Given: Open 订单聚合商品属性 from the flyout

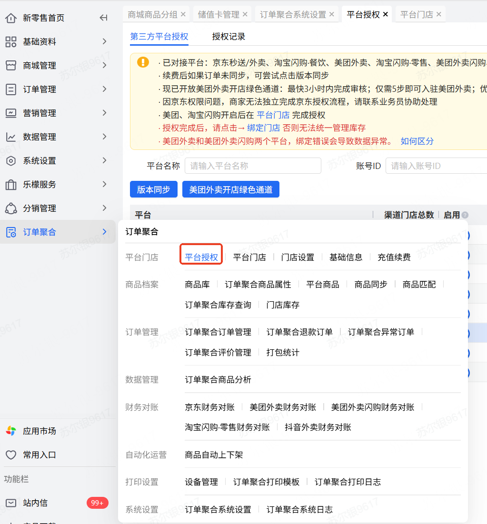Looking at the screenshot, I should tap(258, 285).
